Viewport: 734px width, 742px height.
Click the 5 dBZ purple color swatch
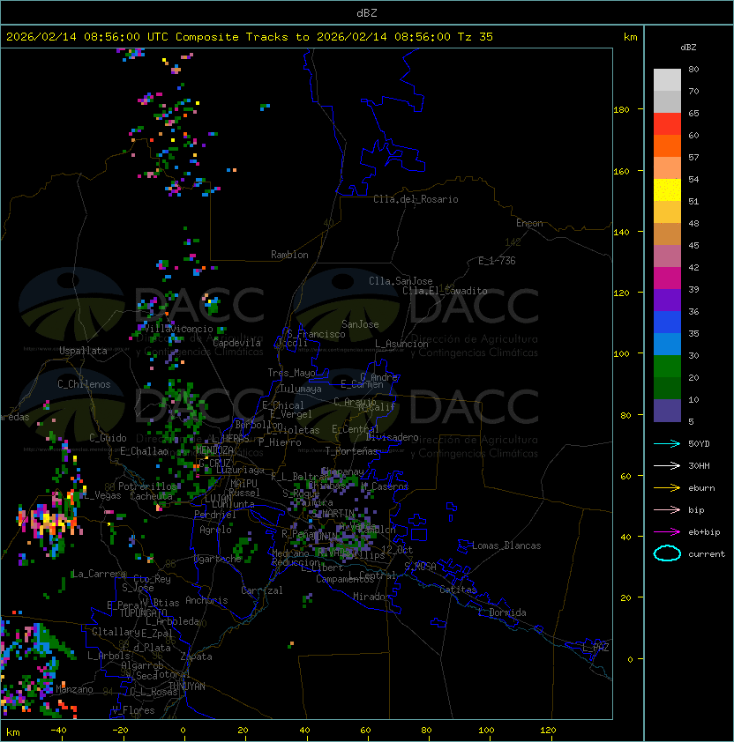667,411
